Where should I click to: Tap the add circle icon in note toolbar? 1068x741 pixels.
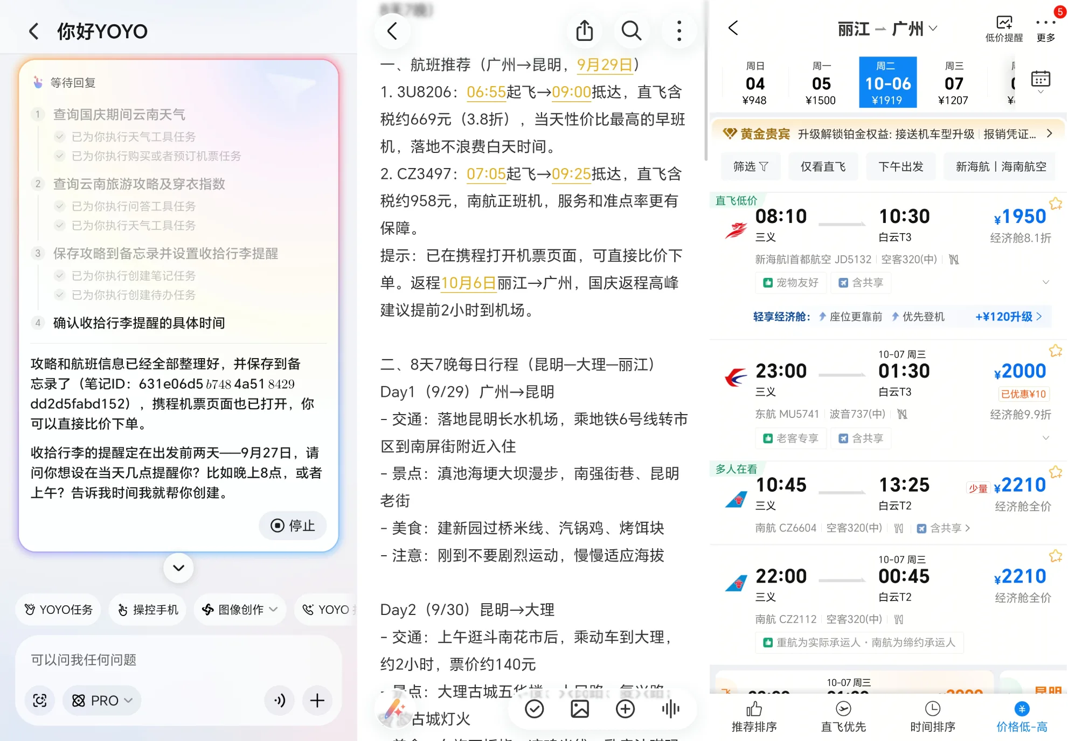625,709
